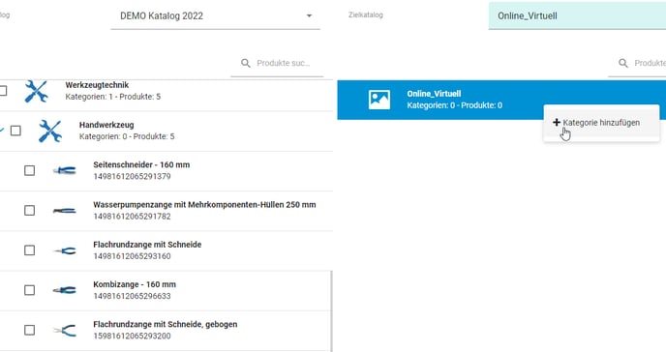Collapse the Handwerkzeug category chevron
666x352 pixels.
click(x=2, y=131)
